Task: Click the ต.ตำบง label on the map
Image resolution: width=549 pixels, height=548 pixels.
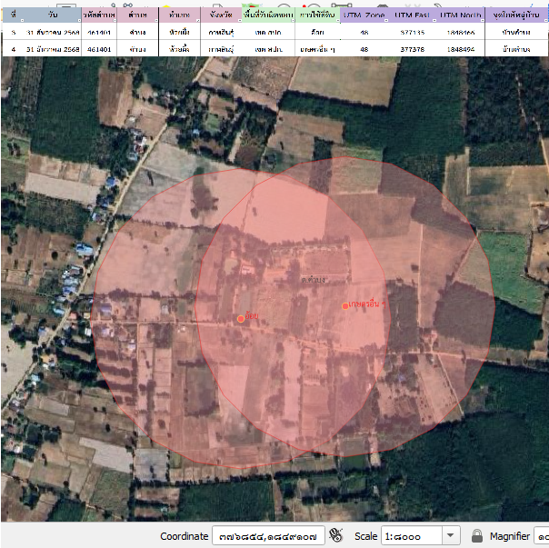Action: point(291,280)
